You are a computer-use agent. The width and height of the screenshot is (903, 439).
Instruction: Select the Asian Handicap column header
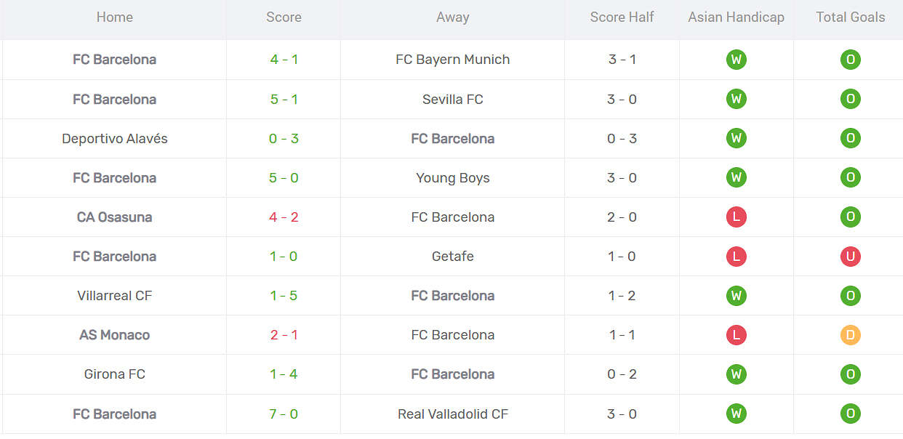coord(736,17)
